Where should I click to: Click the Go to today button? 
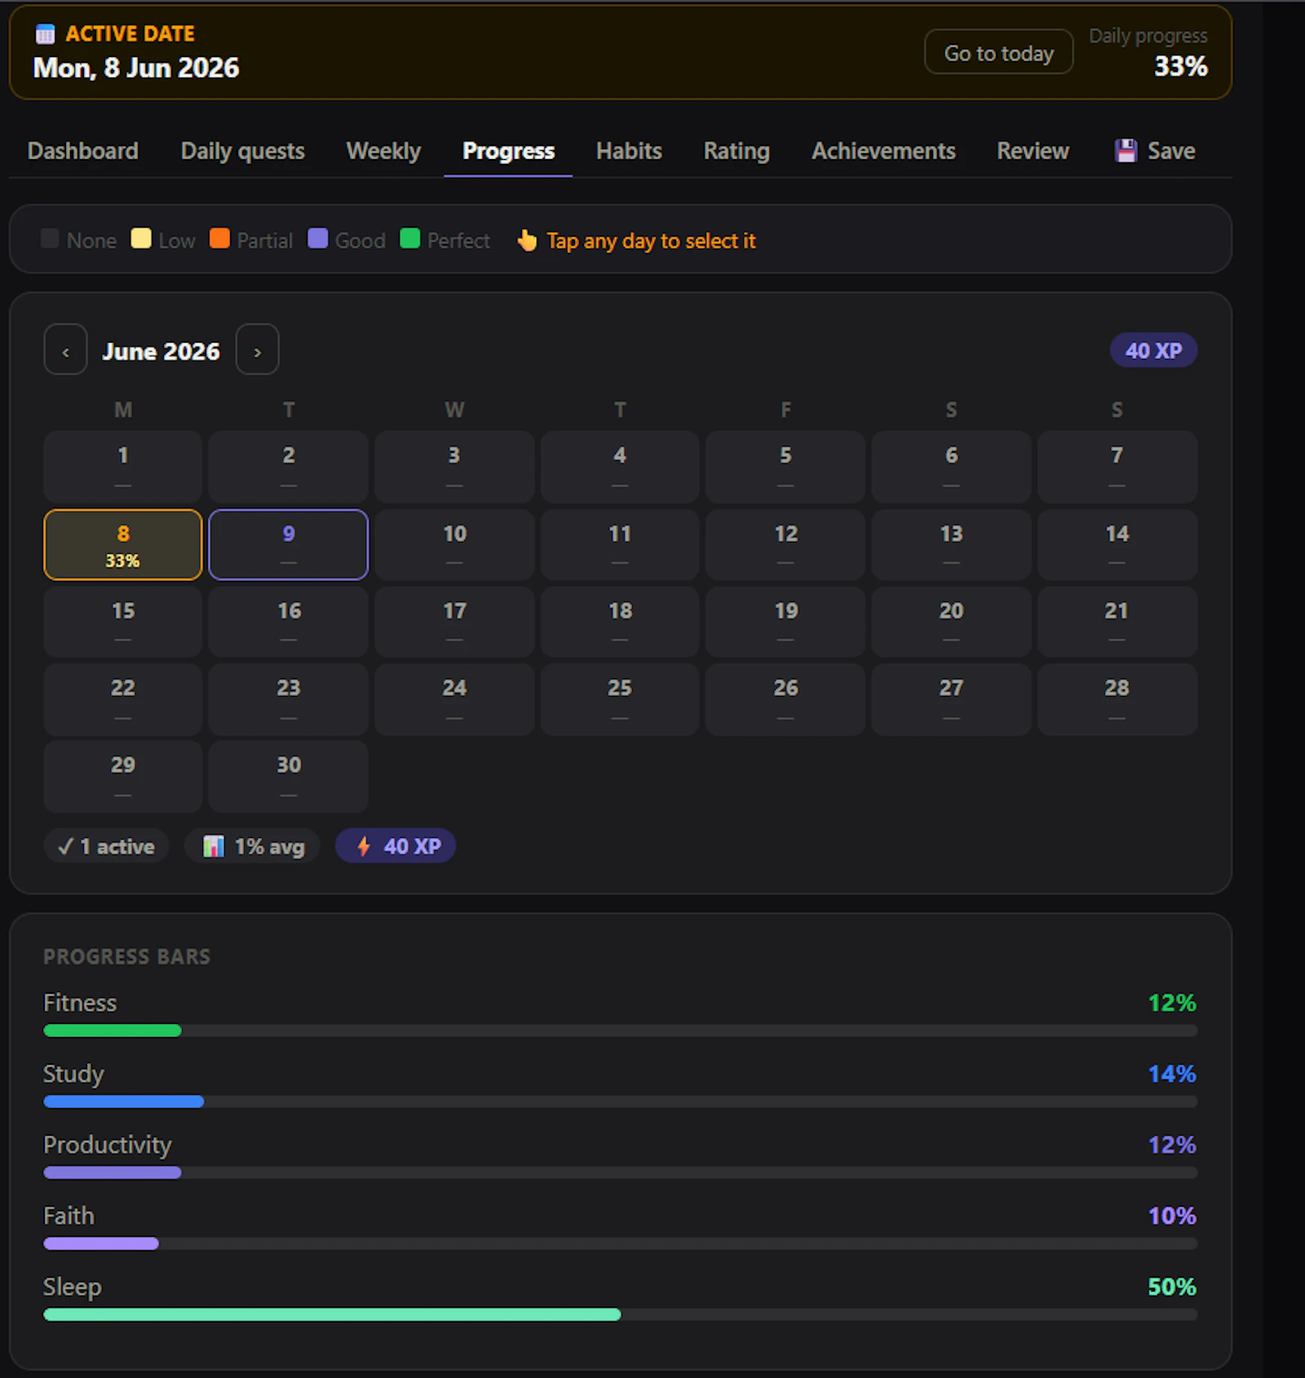998,53
